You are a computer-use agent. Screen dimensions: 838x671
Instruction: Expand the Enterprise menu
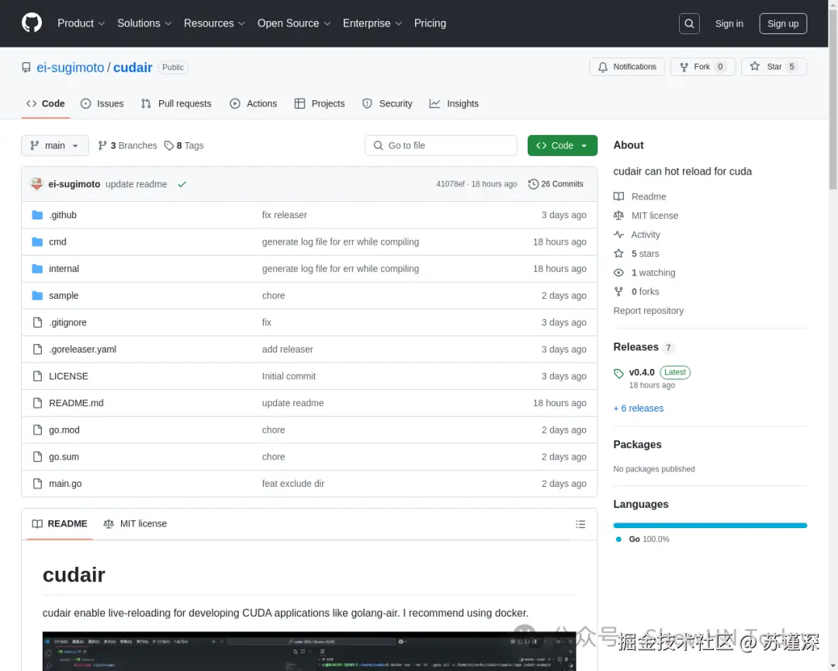tap(372, 23)
